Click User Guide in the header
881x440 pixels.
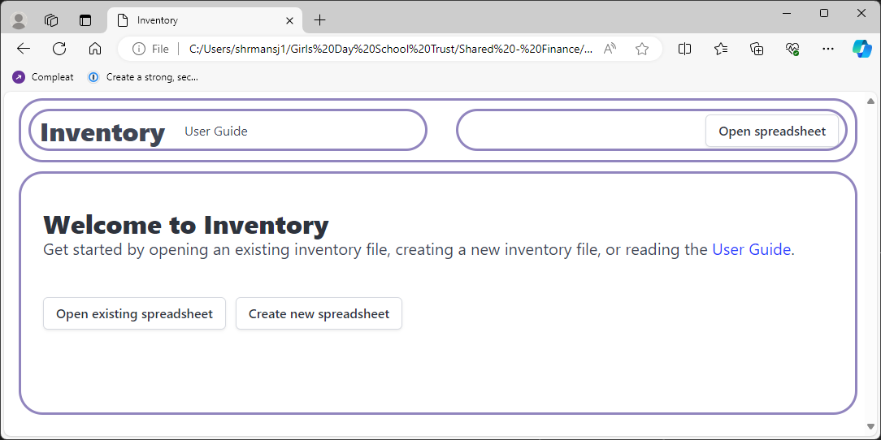tap(216, 132)
